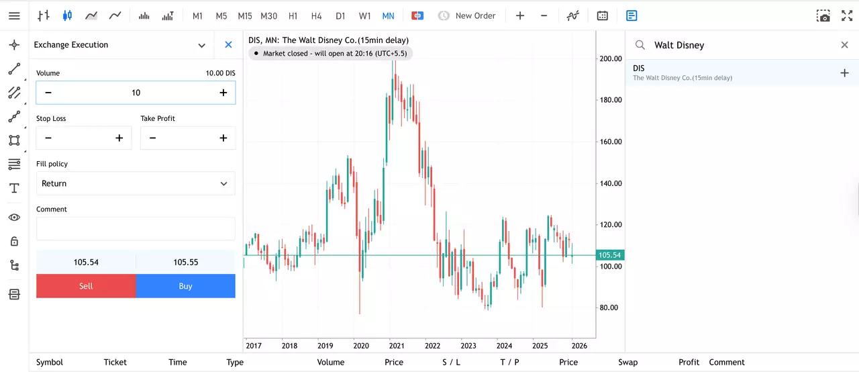
Task: Select the H1 timeframe
Action: click(x=293, y=15)
